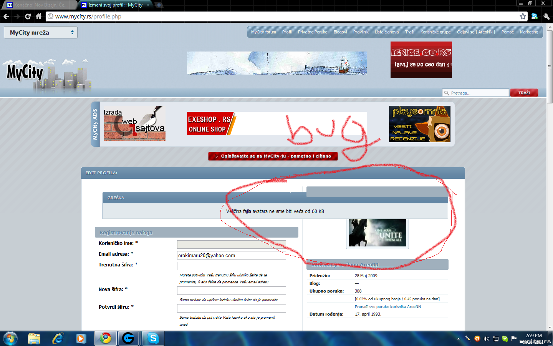This screenshot has height=346, width=553.
Task: Close the 'Izmeni svoj profil' tab
Action: coord(148,5)
